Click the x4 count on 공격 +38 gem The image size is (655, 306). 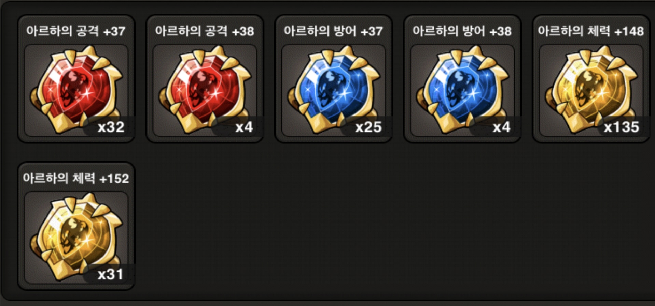[244, 127]
